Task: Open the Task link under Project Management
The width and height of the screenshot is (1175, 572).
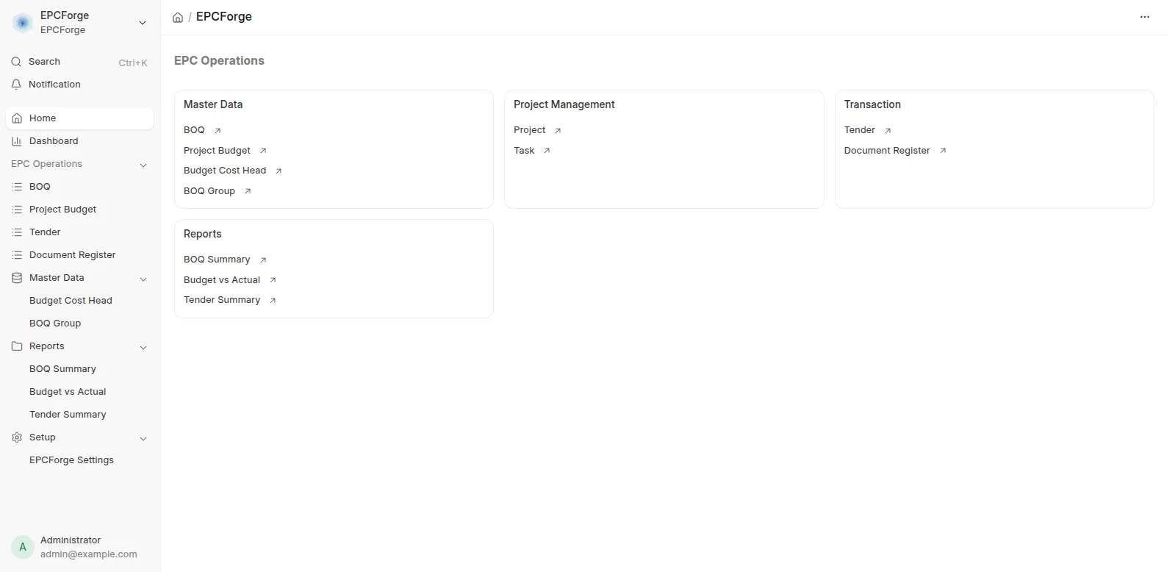Action: 524,151
